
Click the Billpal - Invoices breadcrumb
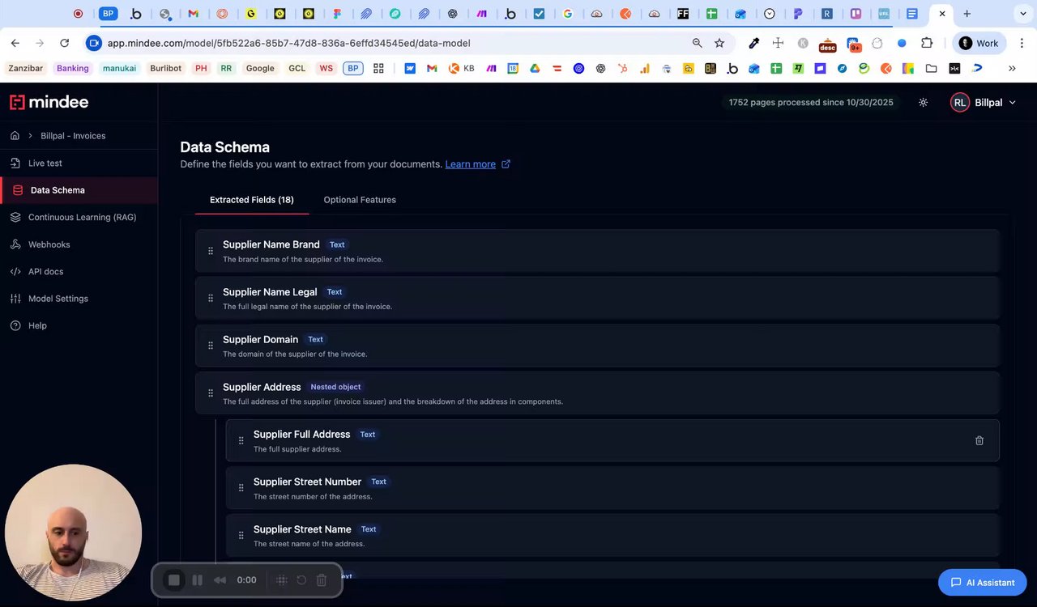tap(73, 136)
